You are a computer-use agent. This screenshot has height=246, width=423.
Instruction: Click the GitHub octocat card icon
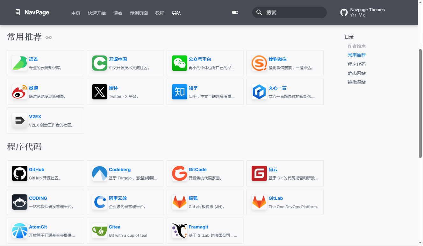20,173
